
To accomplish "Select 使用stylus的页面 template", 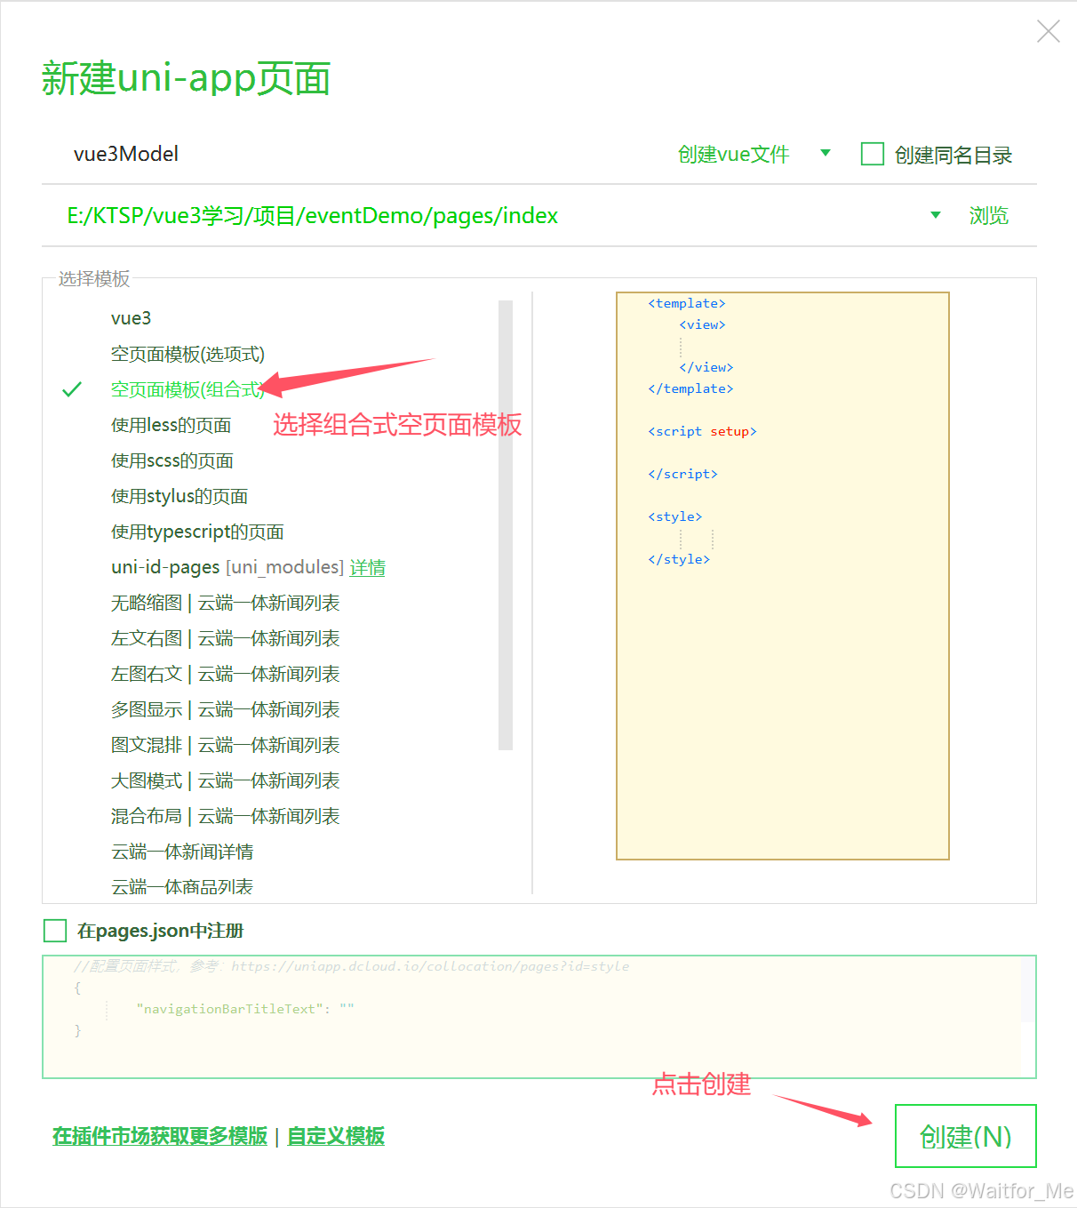I will [x=179, y=496].
